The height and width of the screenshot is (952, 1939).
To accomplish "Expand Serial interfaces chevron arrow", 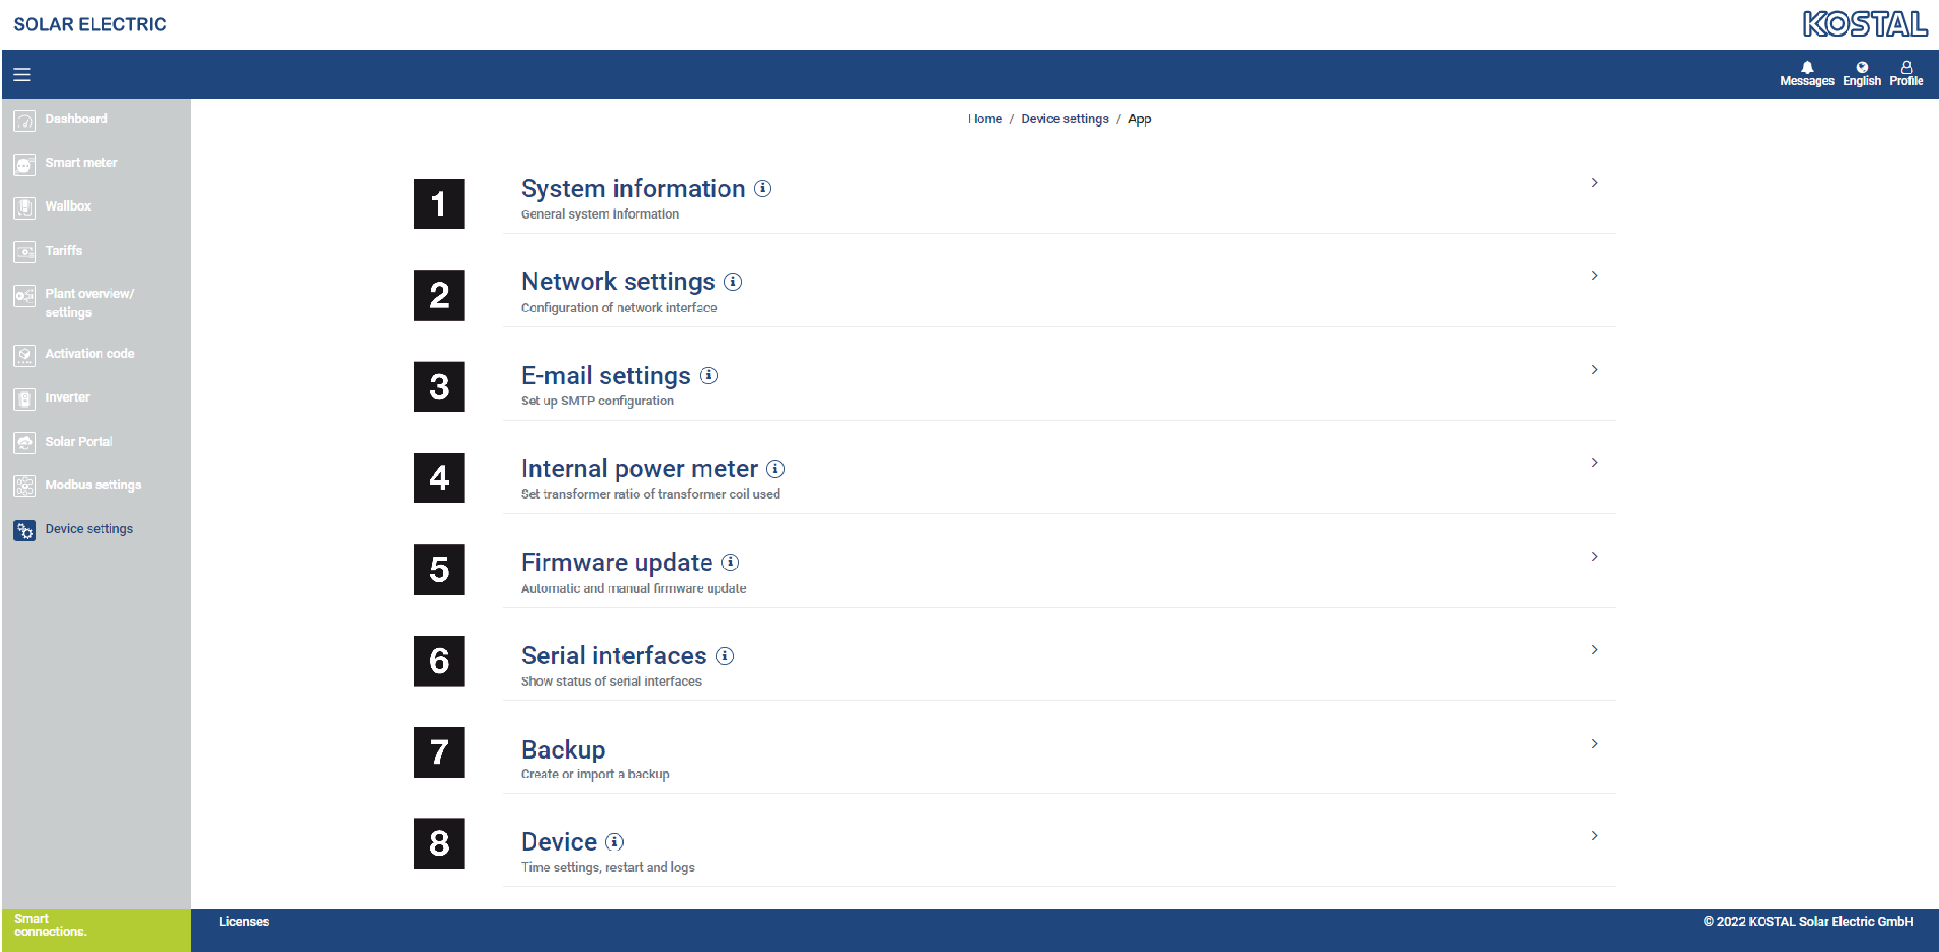I will [x=1594, y=650].
